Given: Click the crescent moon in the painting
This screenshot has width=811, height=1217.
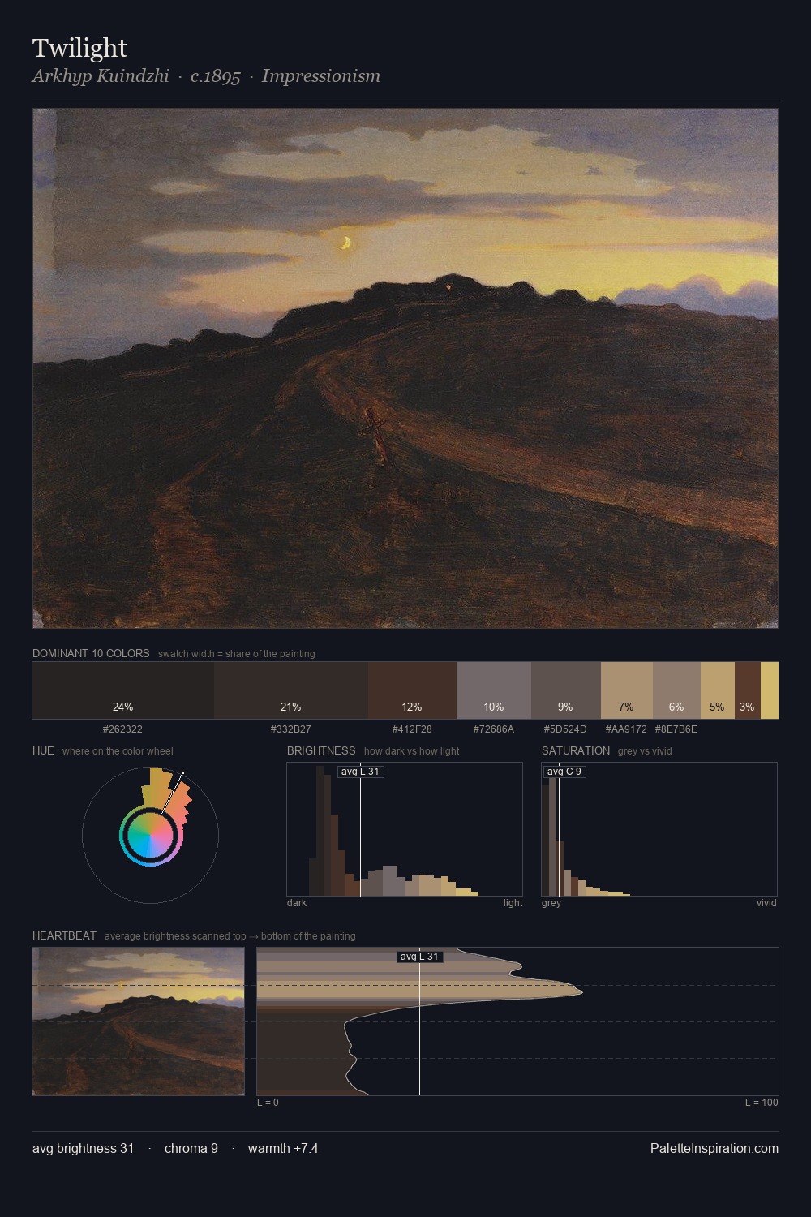Looking at the screenshot, I should (x=346, y=243).
